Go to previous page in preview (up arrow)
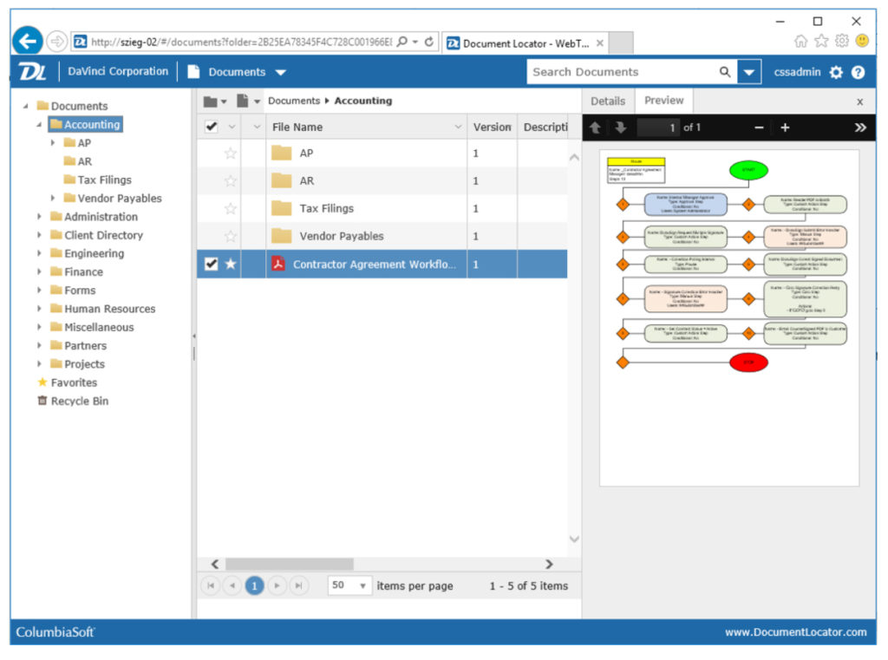 pos(595,127)
